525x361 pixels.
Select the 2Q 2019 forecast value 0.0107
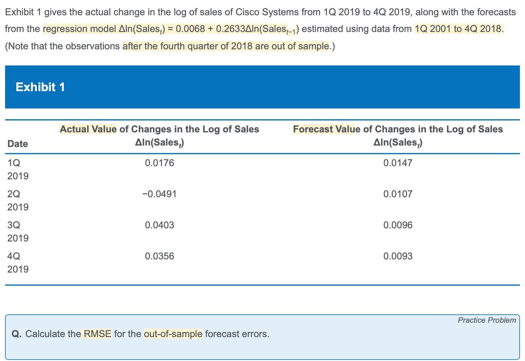pyautogui.click(x=398, y=194)
